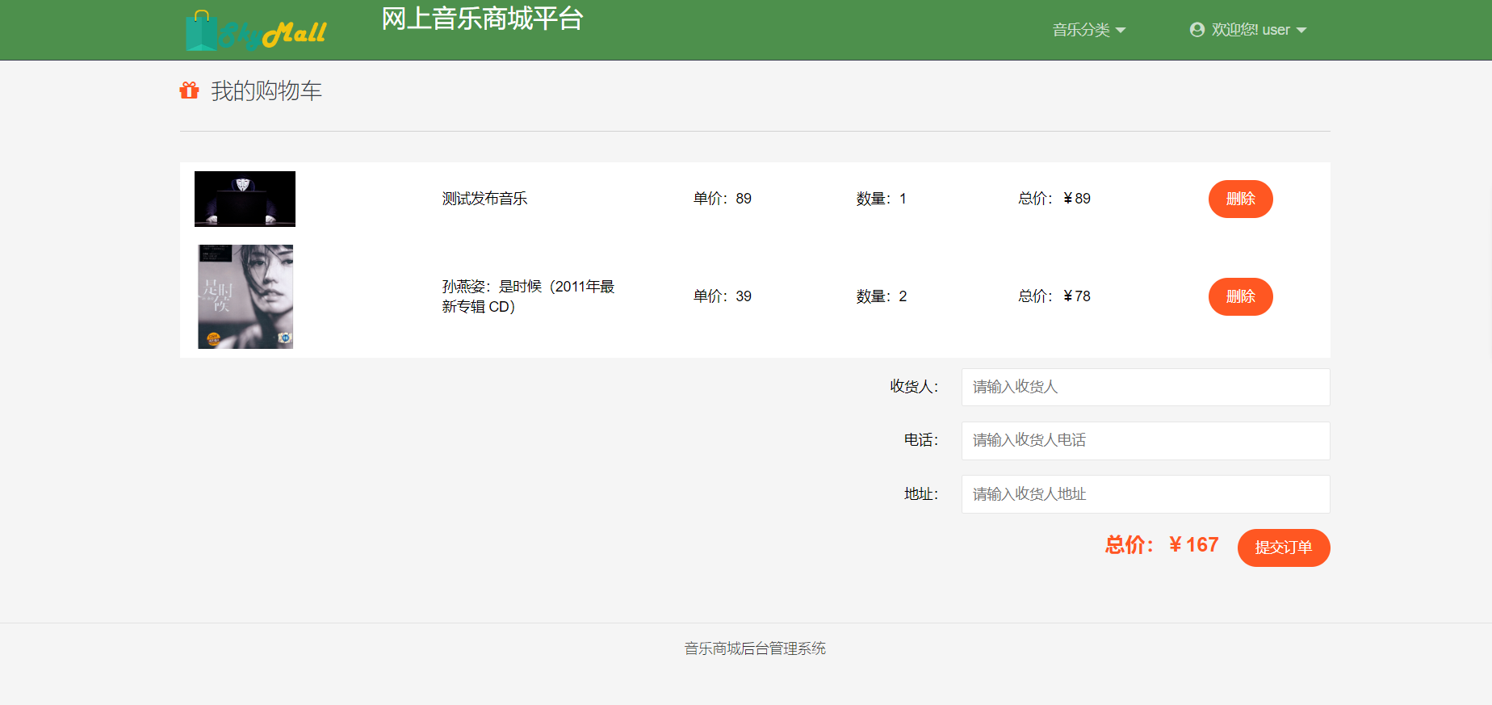Viewport: 1492px width, 705px height.
Task: Focus the 地址 address input field
Action: (x=1146, y=493)
